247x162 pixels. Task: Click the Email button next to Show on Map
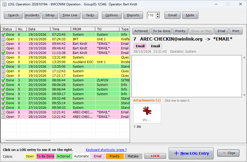[221, 31]
